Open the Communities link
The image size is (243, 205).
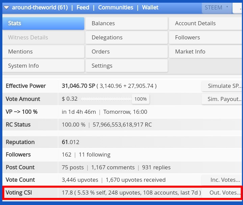pyautogui.click(x=115, y=7)
